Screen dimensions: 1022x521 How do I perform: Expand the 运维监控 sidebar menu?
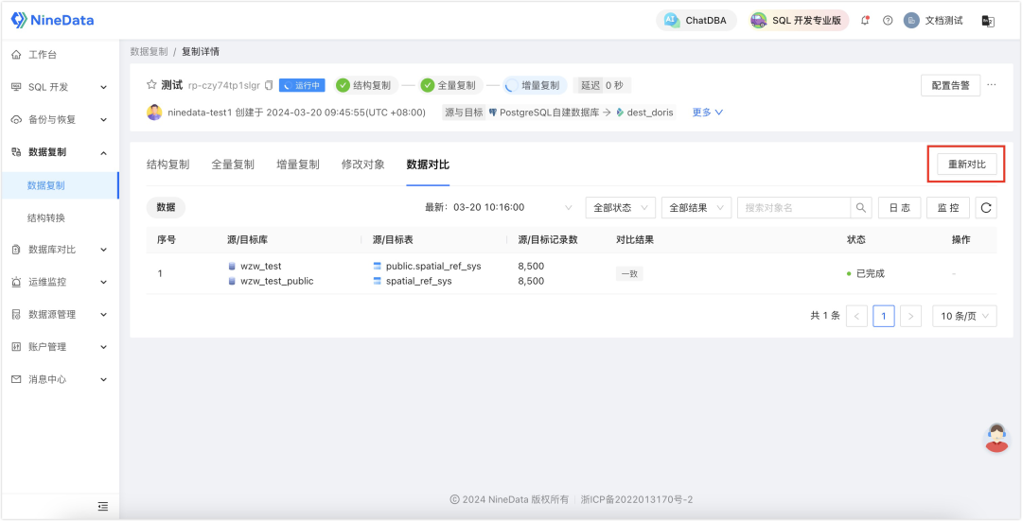coord(60,282)
